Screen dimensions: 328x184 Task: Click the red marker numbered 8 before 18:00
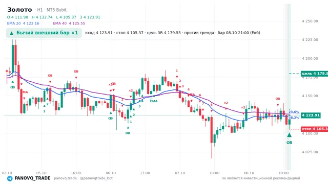[x=212, y=105]
